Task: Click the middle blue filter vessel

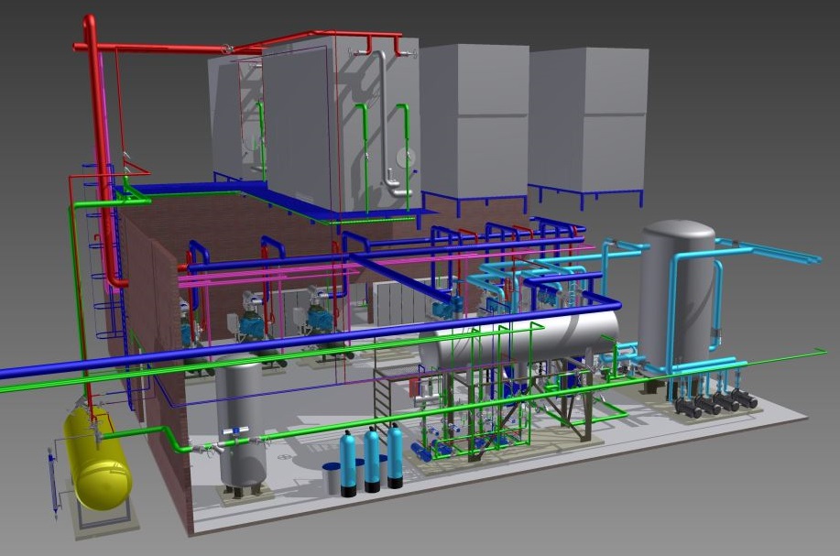Action: 372,456
